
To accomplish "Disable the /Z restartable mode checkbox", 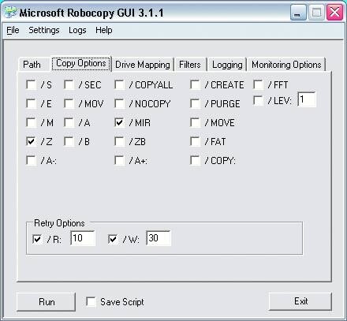I will (32, 141).
